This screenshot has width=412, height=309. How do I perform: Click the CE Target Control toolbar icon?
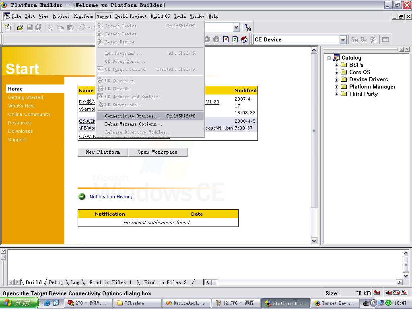pyautogui.click(x=385, y=40)
